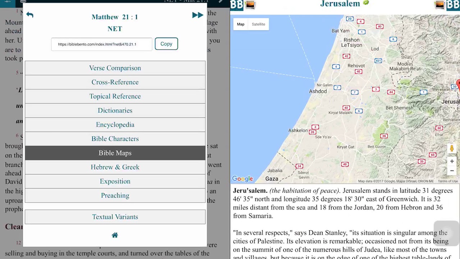Viewport: 460px width, 259px height.
Task: Click the Street View pegman on the map
Action: pyautogui.click(x=452, y=148)
